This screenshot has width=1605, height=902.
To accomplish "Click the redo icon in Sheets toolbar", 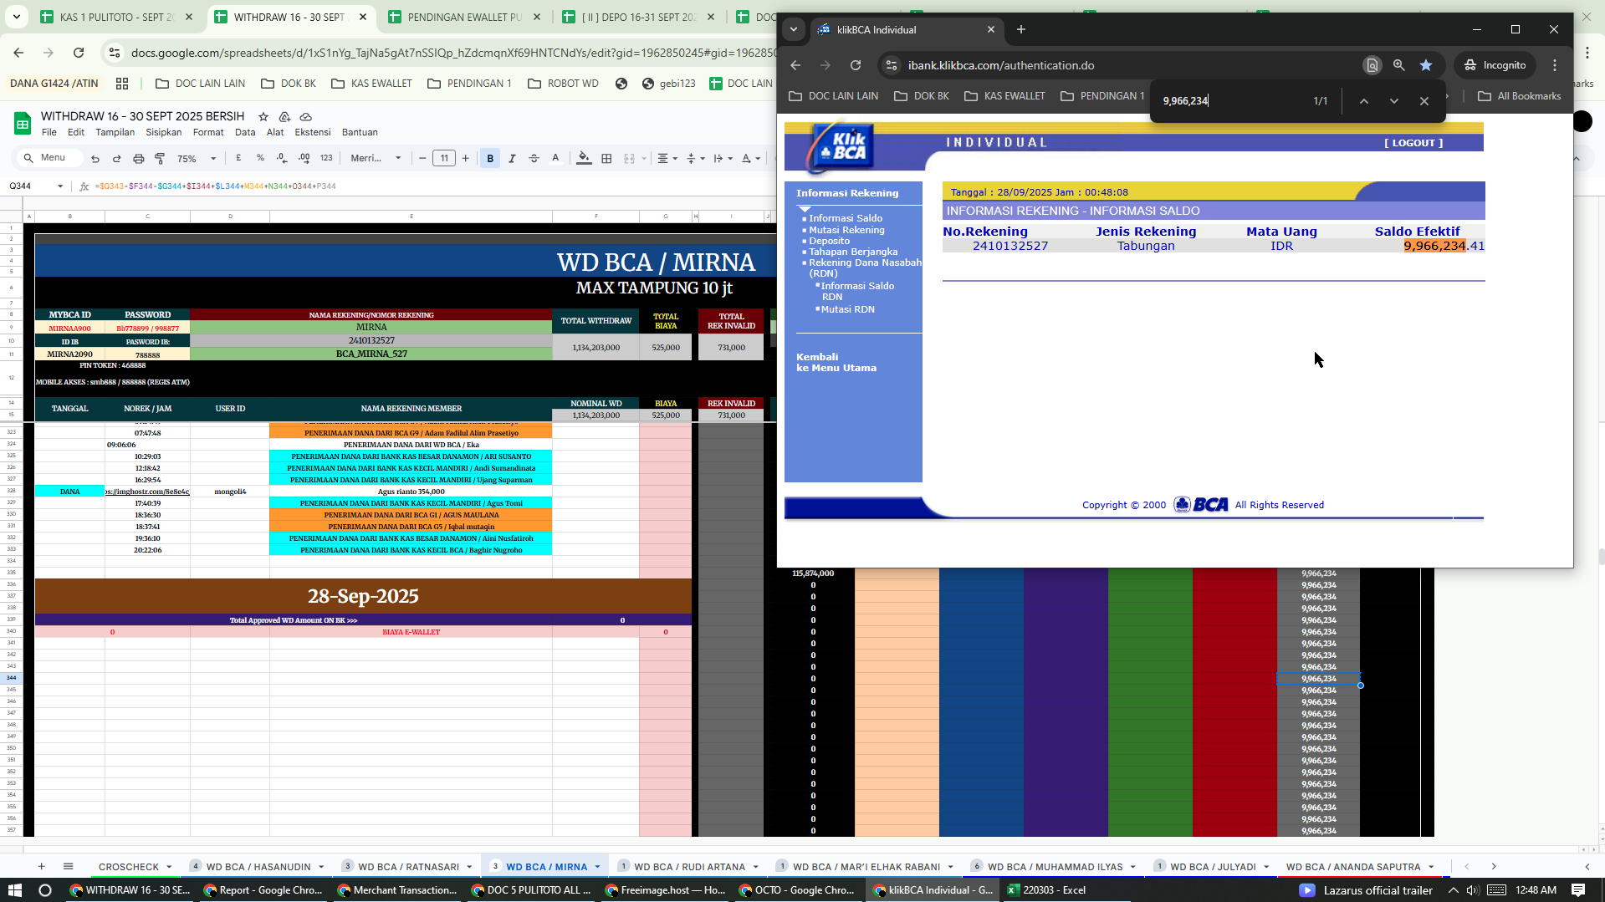I will click(x=116, y=158).
